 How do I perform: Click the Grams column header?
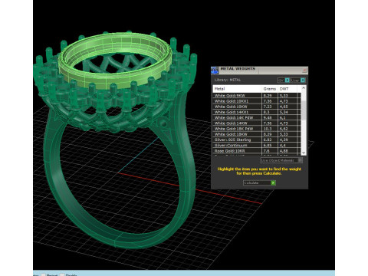[x=269, y=89]
